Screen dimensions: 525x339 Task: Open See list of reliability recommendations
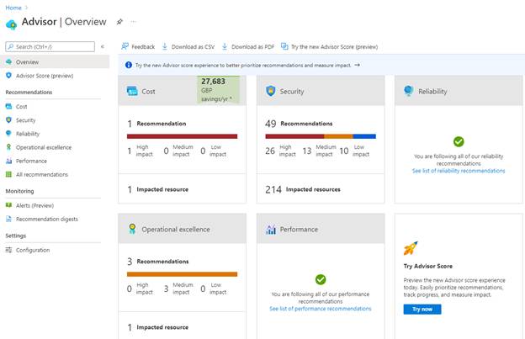click(x=459, y=171)
